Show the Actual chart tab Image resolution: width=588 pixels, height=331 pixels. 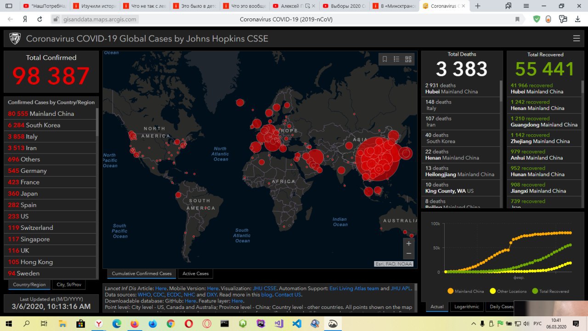coord(437,307)
